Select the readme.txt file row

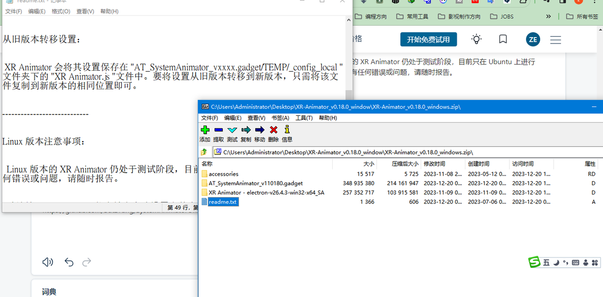click(x=399, y=202)
